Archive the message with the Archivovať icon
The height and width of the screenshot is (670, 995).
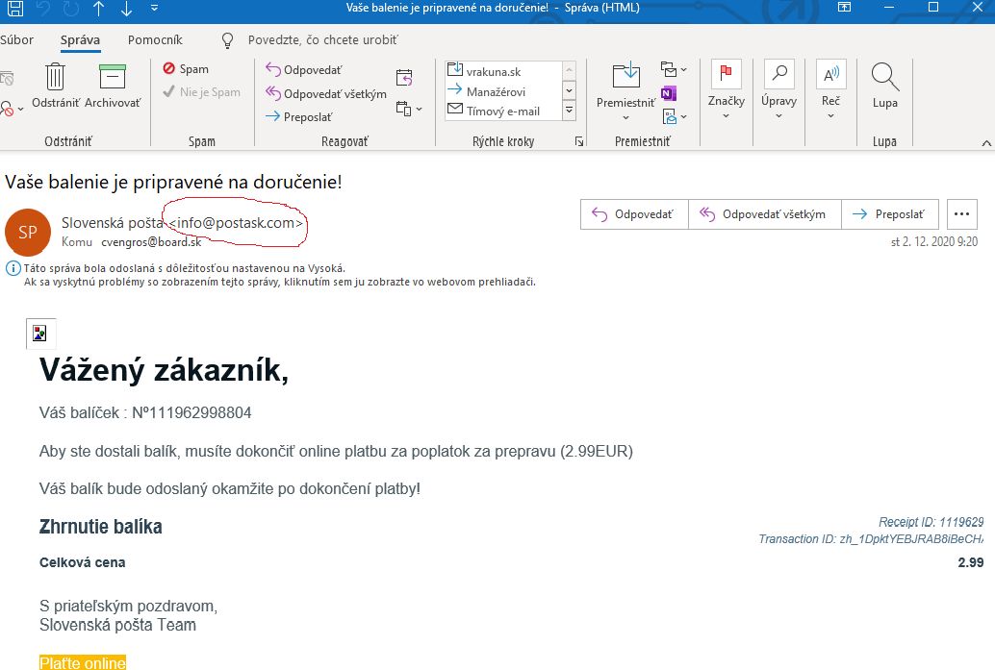[x=113, y=85]
